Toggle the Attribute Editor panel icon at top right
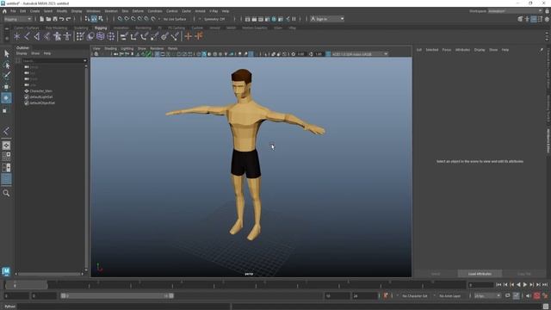This screenshot has width=551, height=310. (534, 19)
